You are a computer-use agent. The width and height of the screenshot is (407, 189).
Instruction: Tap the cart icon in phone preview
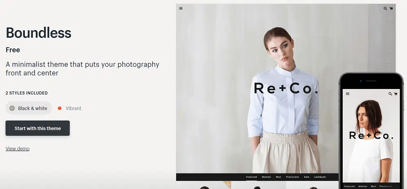(x=395, y=94)
